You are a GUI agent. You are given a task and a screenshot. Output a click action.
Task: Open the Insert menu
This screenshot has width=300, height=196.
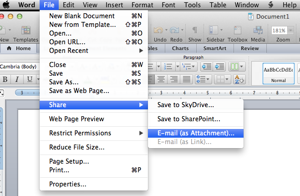click(x=114, y=5)
